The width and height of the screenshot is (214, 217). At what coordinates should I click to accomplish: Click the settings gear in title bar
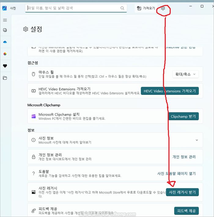click(x=163, y=9)
